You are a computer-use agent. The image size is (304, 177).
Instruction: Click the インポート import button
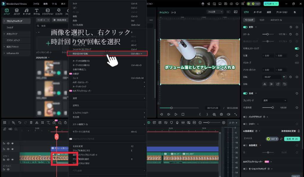43,20
